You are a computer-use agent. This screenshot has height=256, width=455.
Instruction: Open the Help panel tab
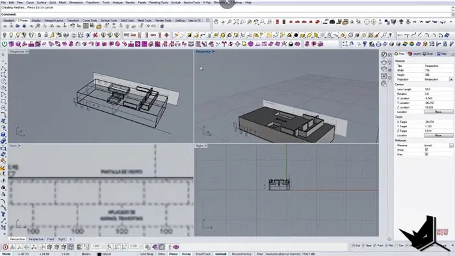point(442,54)
